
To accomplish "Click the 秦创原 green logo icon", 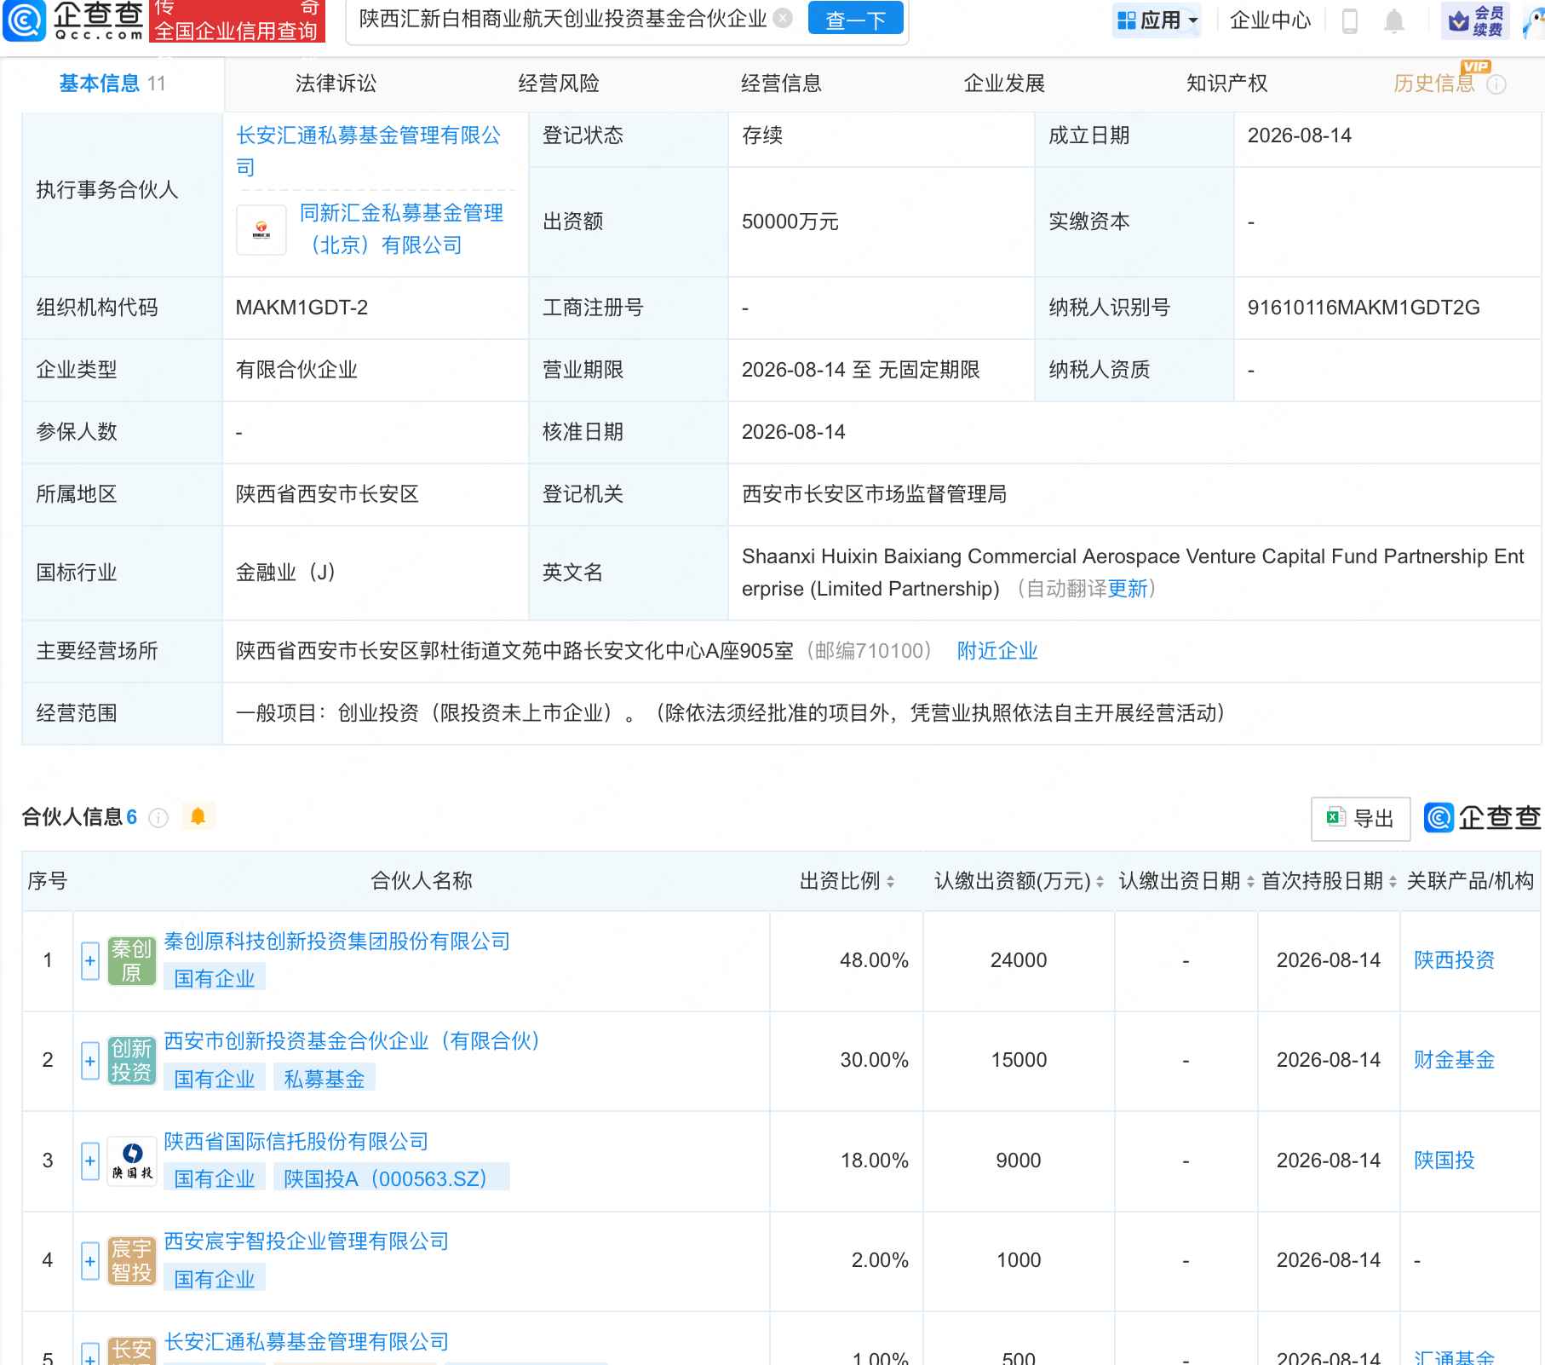I will coord(132,961).
